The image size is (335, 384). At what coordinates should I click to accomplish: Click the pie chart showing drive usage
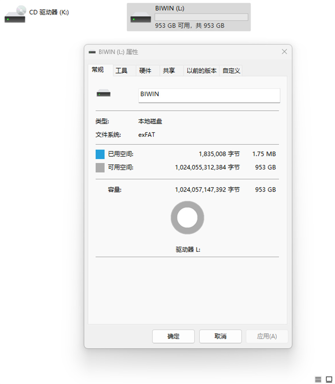[x=187, y=217]
